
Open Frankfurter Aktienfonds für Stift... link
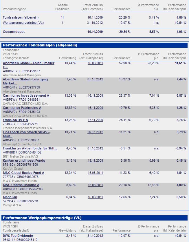coord(30,148)
